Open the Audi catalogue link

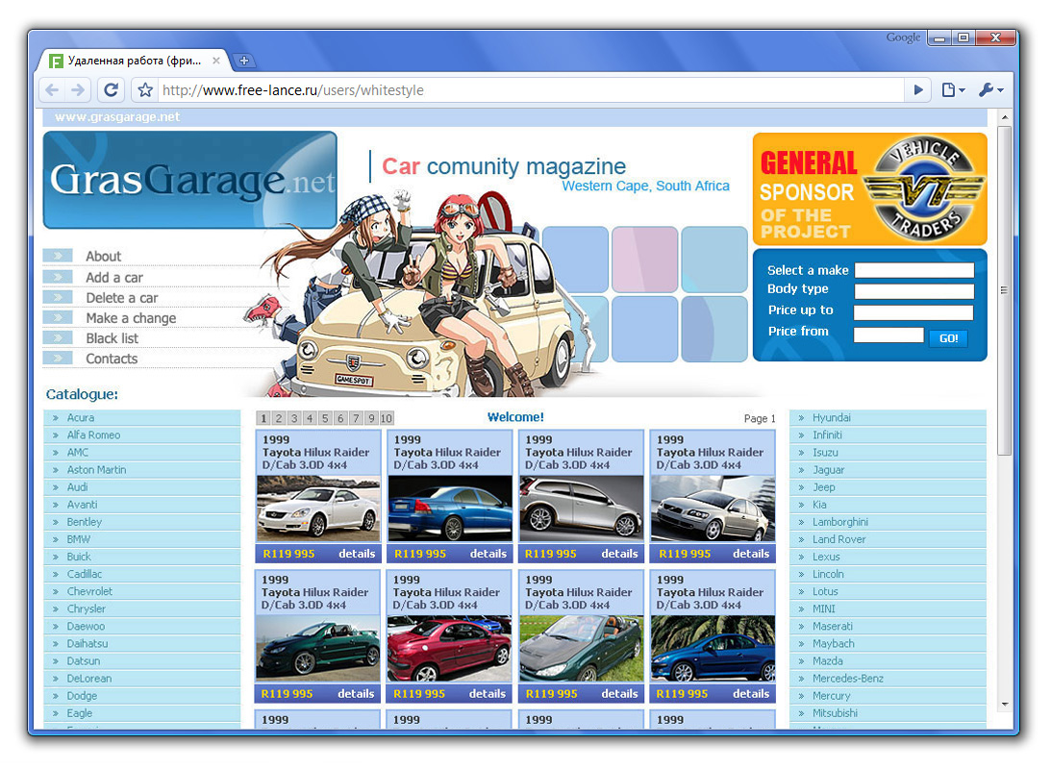click(77, 487)
